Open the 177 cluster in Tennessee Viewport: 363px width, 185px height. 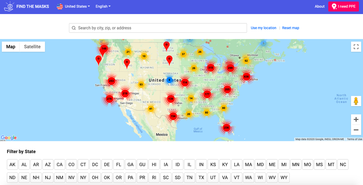[x=207, y=94]
